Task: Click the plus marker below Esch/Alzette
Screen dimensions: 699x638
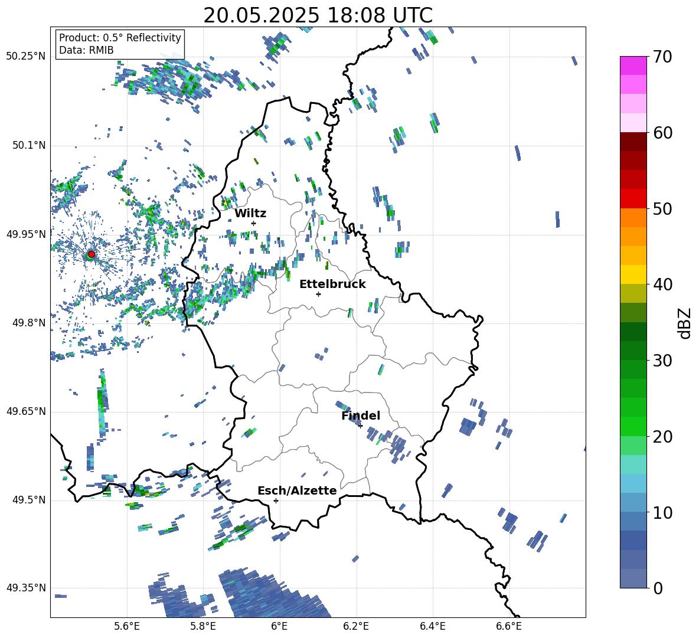Action: tap(276, 500)
